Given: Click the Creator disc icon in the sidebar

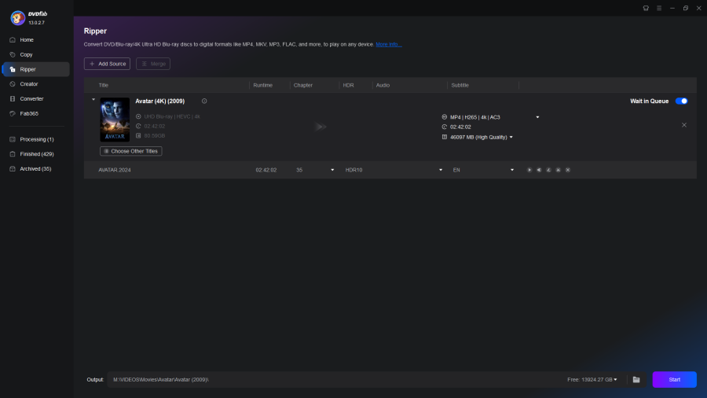Looking at the screenshot, I should click(13, 84).
